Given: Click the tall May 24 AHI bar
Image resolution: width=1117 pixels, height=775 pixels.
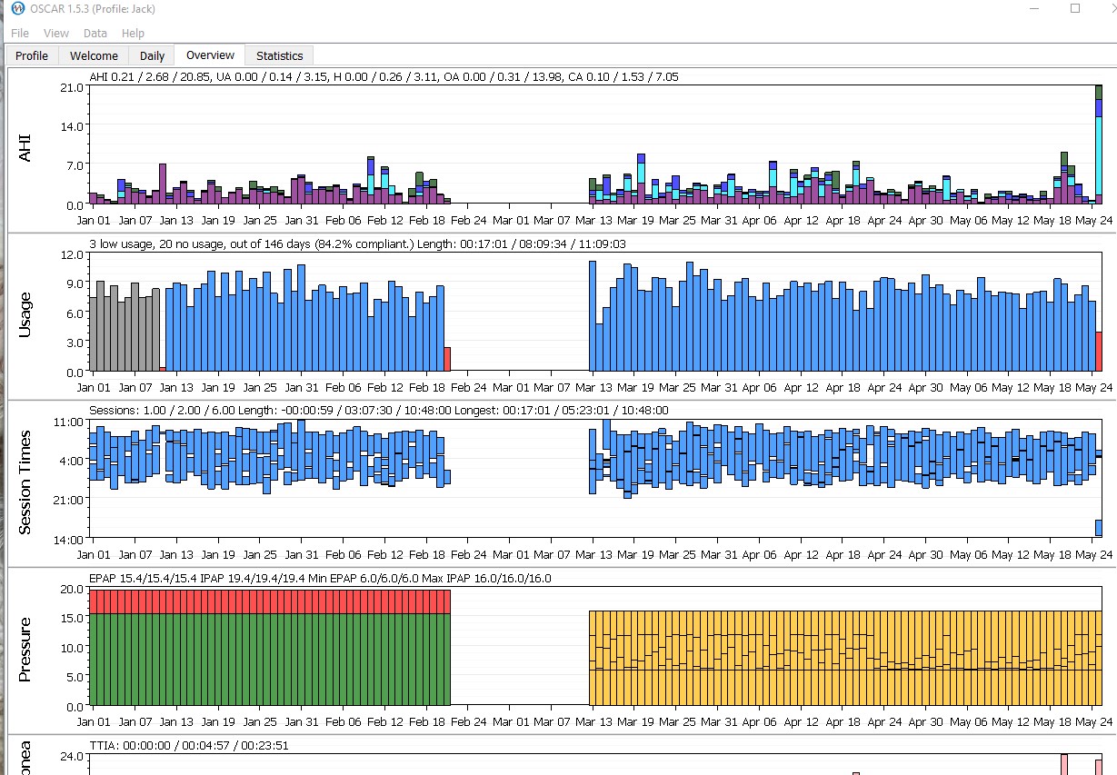Looking at the screenshot, I should 1098,144.
